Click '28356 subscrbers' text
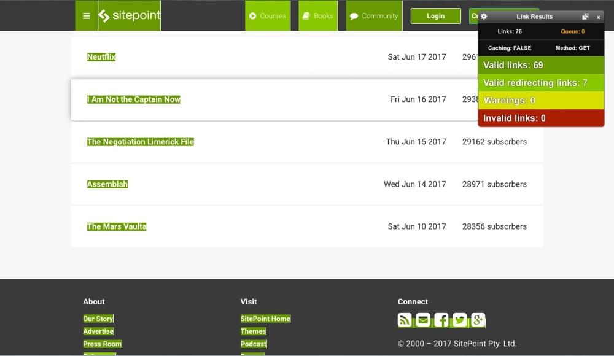The width and height of the screenshot is (614, 356). pos(494,226)
